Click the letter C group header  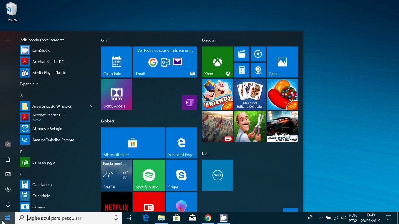(22, 174)
